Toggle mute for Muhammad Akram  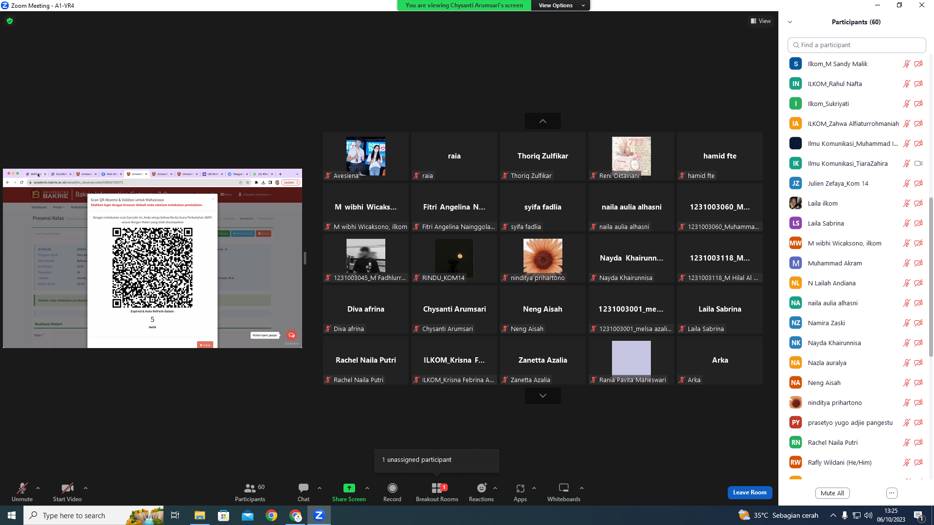[907, 263]
